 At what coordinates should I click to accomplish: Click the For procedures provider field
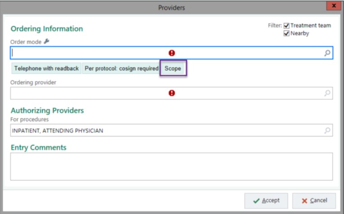135,131
